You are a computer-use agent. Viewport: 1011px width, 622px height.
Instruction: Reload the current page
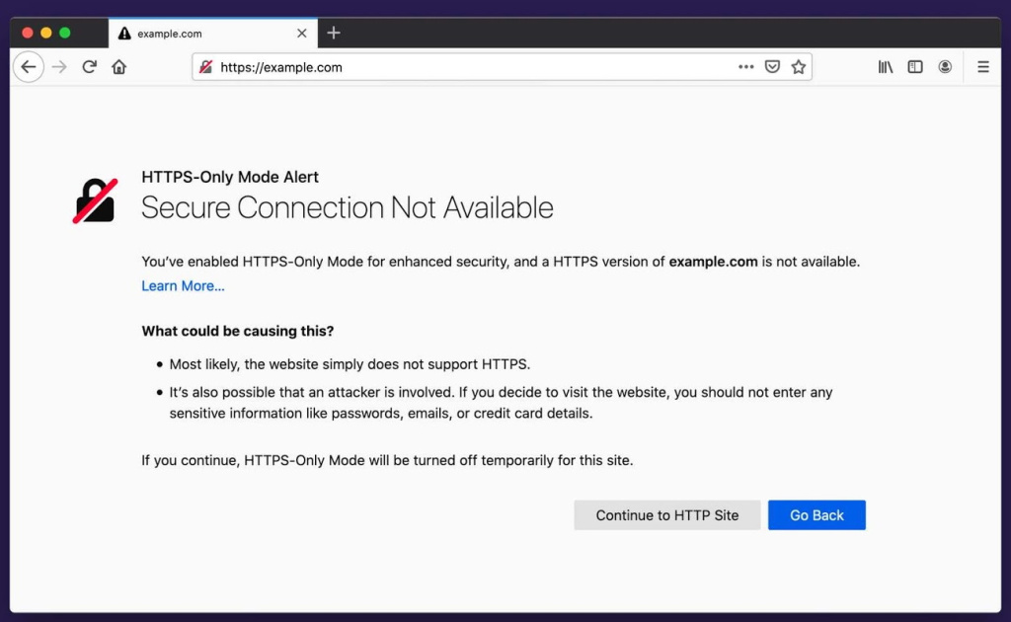click(x=89, y=66)
